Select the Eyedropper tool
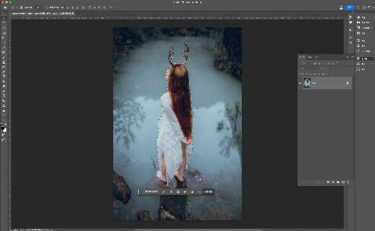The width and height of the screenshot is (375, 231). click(x=4, y=47)
